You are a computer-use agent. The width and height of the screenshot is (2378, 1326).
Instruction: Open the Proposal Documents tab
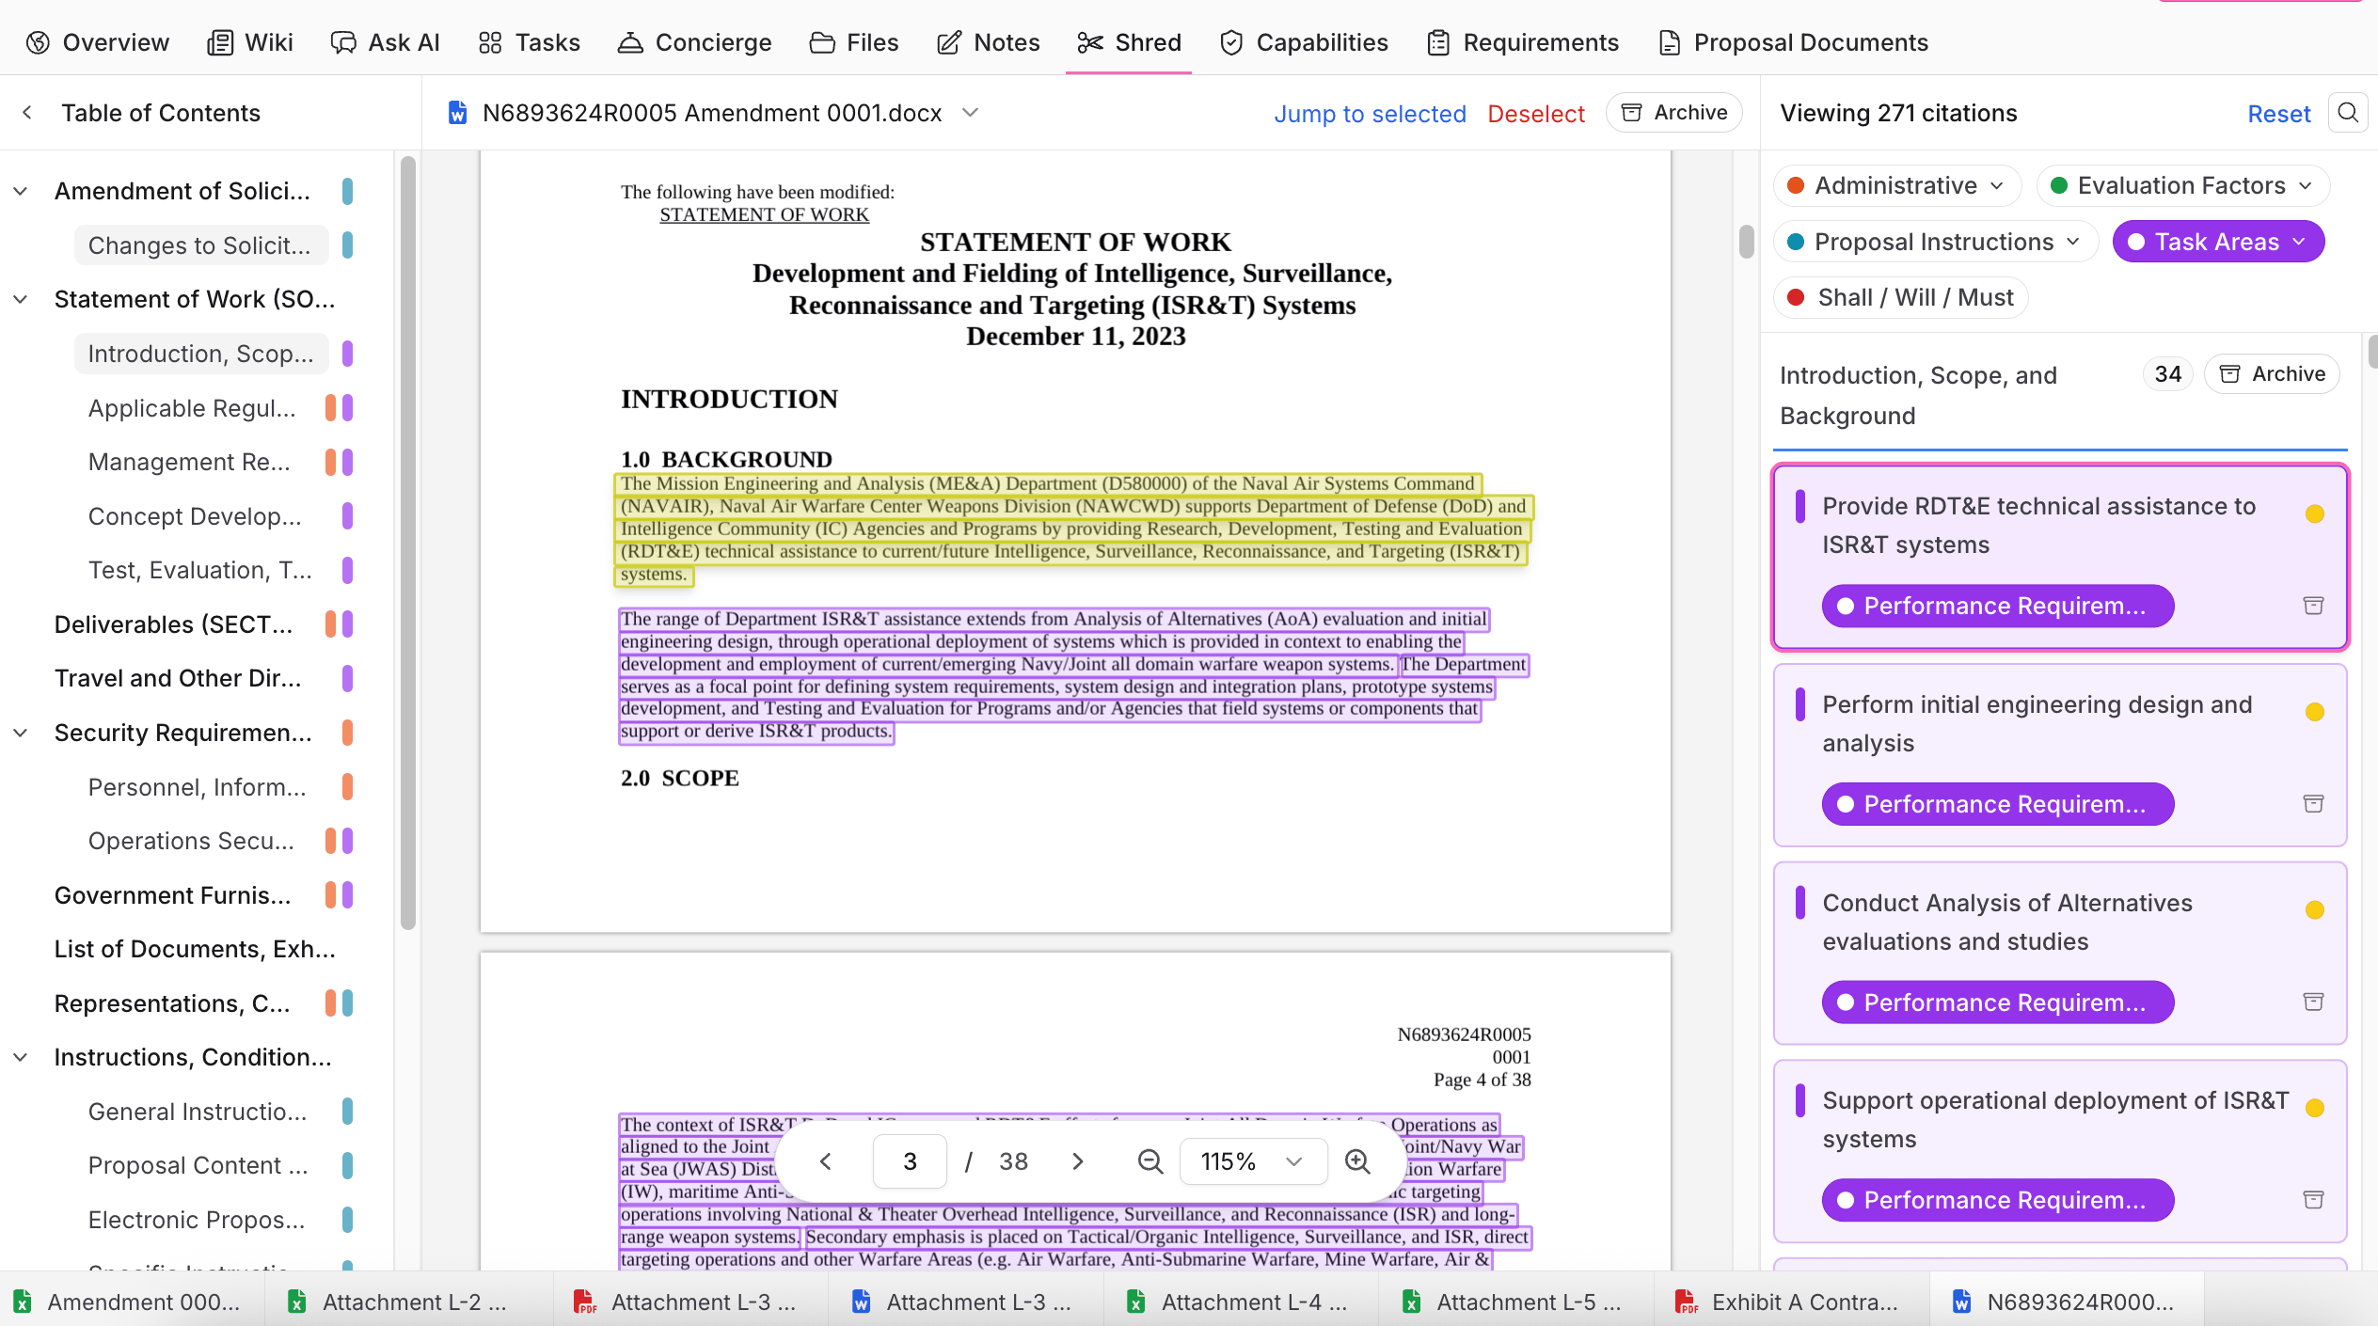click(x=1793, y=42)
